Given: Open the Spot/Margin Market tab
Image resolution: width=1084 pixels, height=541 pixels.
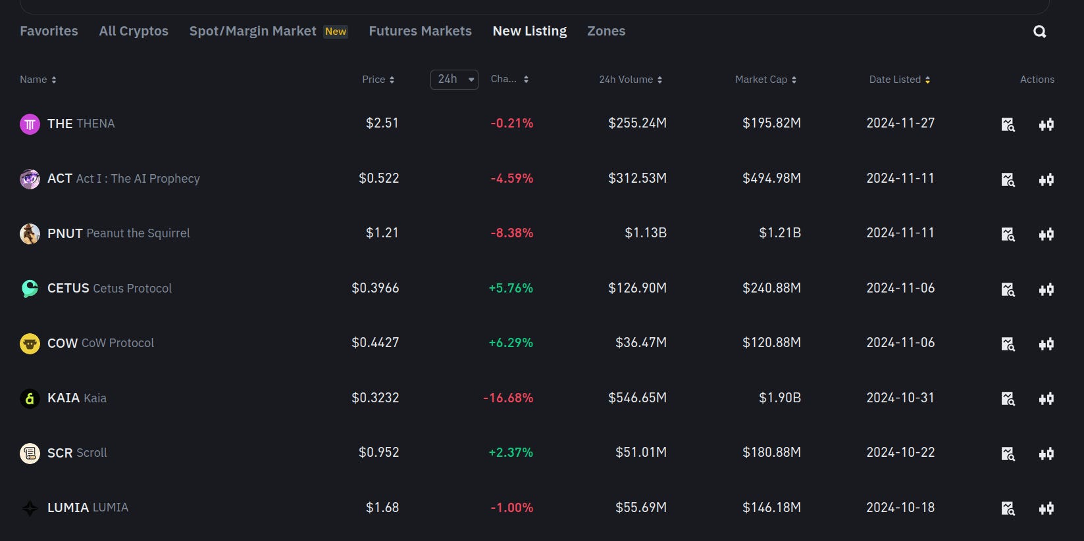Looking at the screenshot, I should click(269, 31).
